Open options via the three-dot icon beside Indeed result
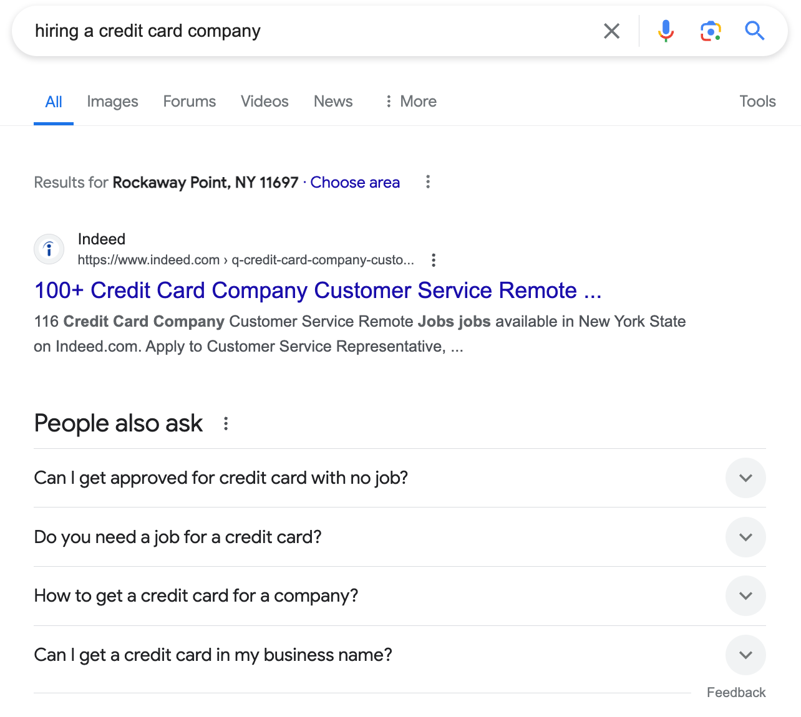Image resolution: width=801 pixels, height=717 pixels. [433, 260]
